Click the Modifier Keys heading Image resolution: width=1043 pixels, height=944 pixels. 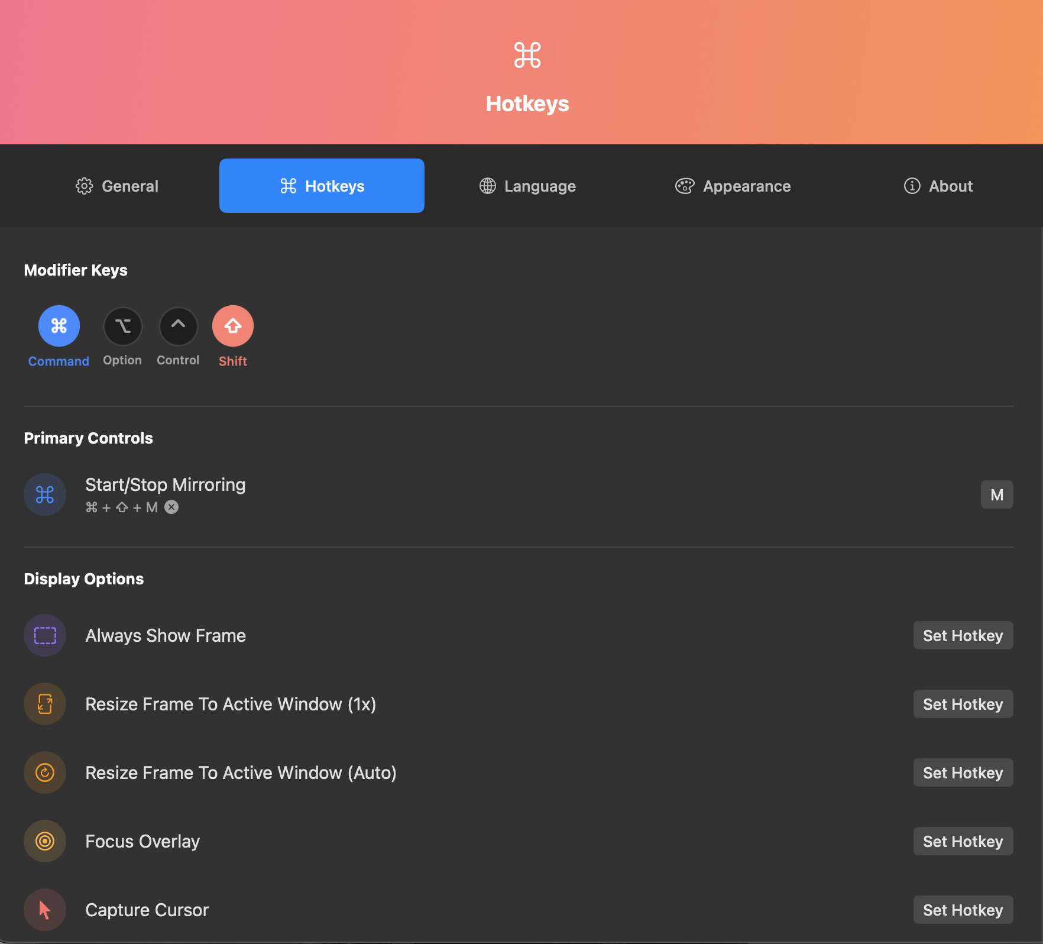point(76,270)
